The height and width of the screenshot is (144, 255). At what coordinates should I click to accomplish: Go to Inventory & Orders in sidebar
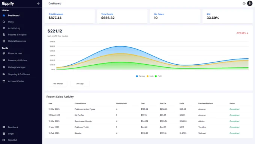pos(18,60)
